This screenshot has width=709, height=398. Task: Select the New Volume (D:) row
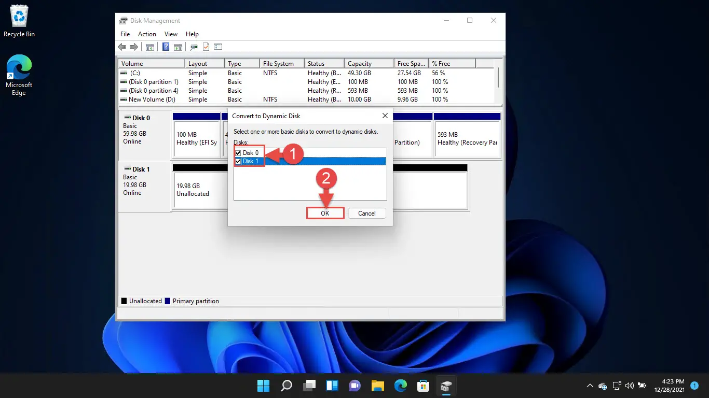pos(307,99)
